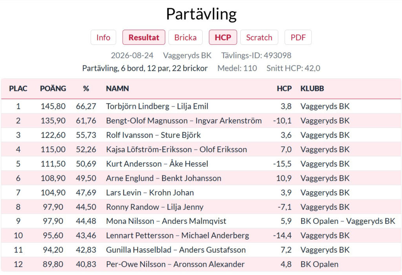The image size is (402, 275).
Task: Open Arne Englund – Benkt Johansson pair
Action: coord(201,178)
